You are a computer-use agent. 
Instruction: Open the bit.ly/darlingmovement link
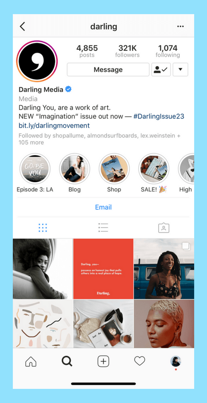[x=54, y=126]
